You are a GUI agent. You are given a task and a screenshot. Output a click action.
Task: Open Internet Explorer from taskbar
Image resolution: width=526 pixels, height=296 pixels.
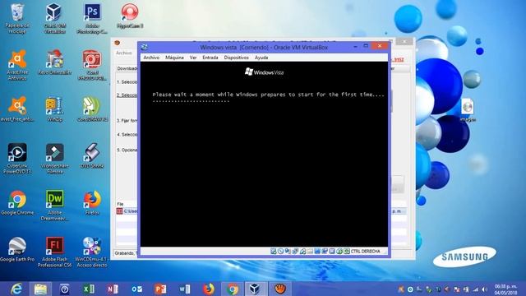16,289
